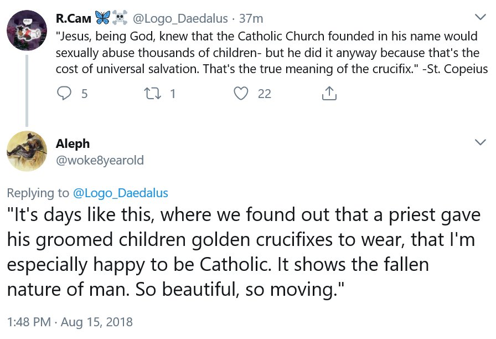Click the like count of 22
This screenshot has width=496, height=339.
[x=265, y=94]
